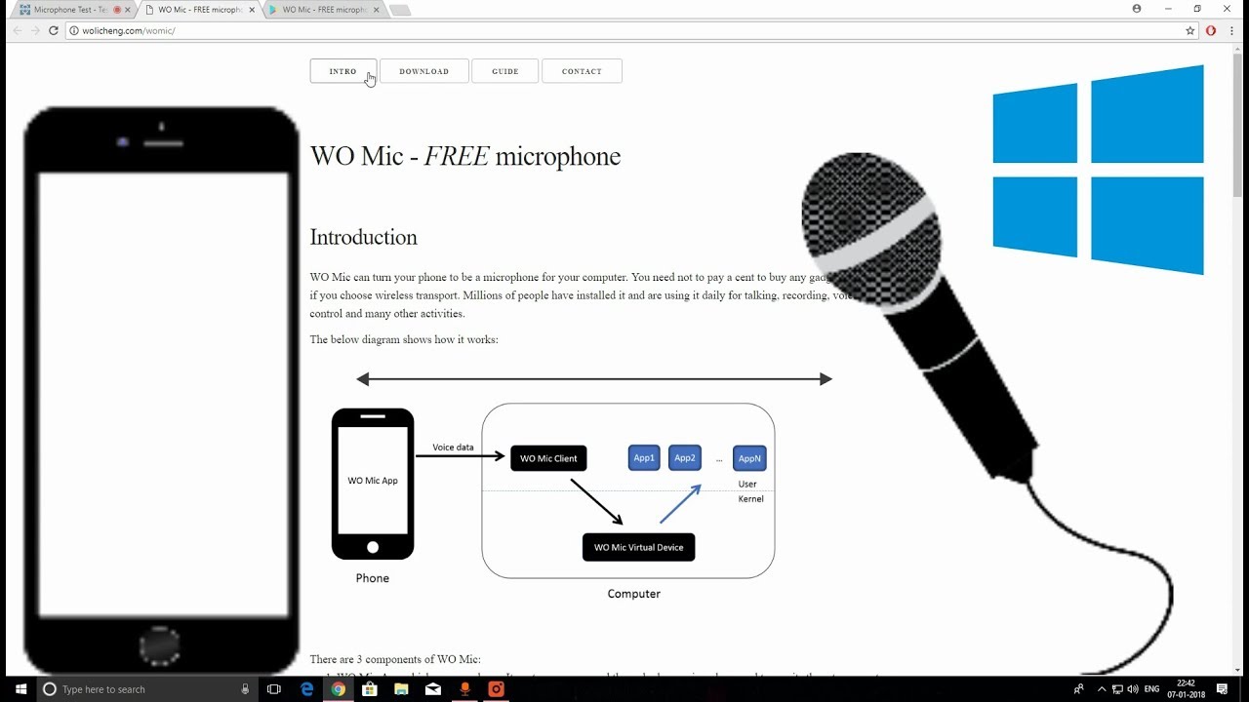Viewport: 1249px width, 702px height.
Task: Go forward in browser history
Action: click(35, 30)
